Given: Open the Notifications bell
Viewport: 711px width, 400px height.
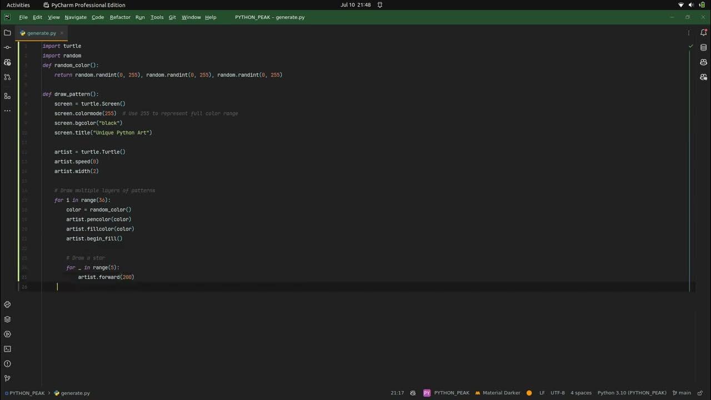Looking at the screenshot, I should click(704, 33).
